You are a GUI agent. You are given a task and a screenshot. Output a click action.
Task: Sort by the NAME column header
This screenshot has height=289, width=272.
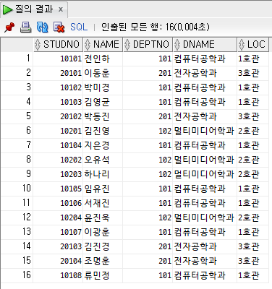click(103, 45)
